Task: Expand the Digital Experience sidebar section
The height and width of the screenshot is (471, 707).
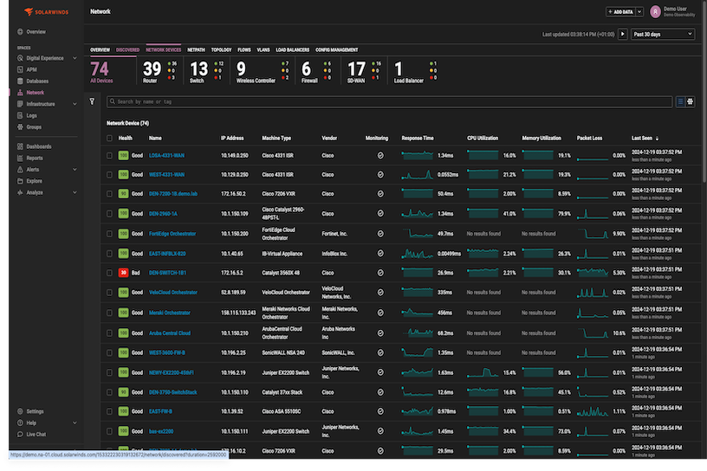Action: pyautogui.click(x=75, y=58)
